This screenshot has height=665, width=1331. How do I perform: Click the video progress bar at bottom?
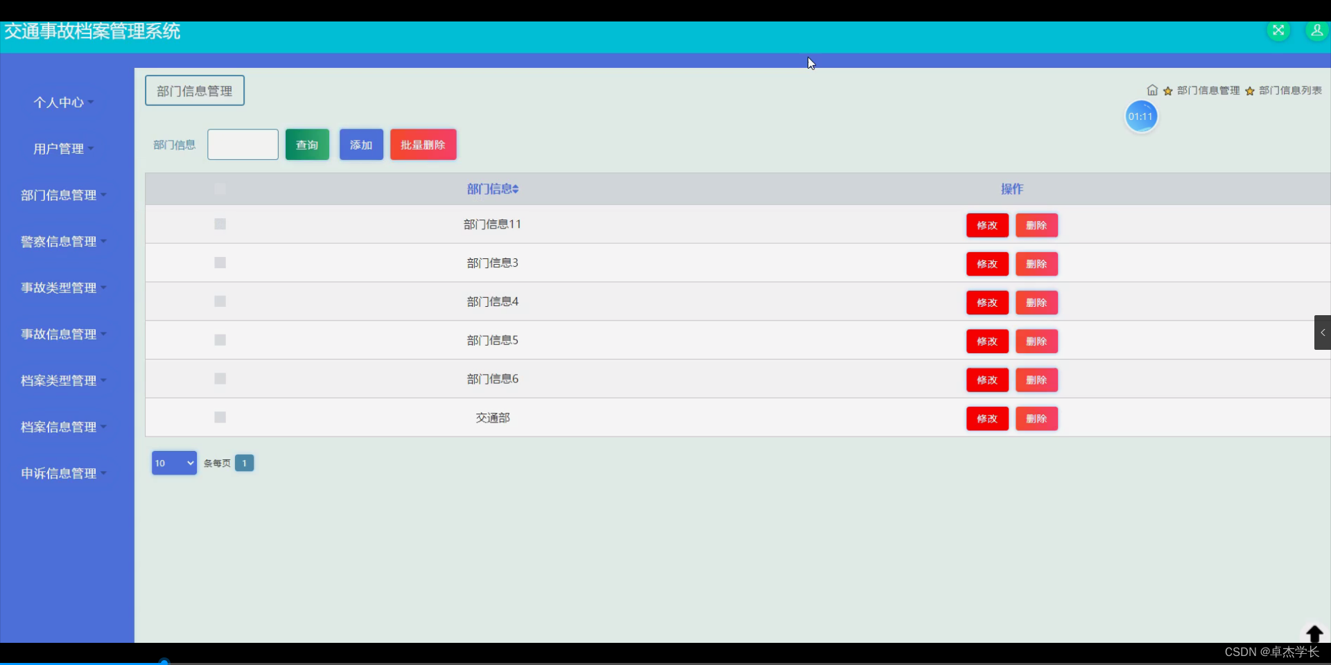click(x=665, y=663)
